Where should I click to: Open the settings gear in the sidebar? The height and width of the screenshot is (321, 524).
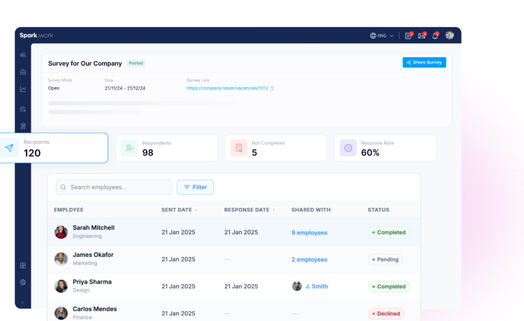click(x=23, y=283)
